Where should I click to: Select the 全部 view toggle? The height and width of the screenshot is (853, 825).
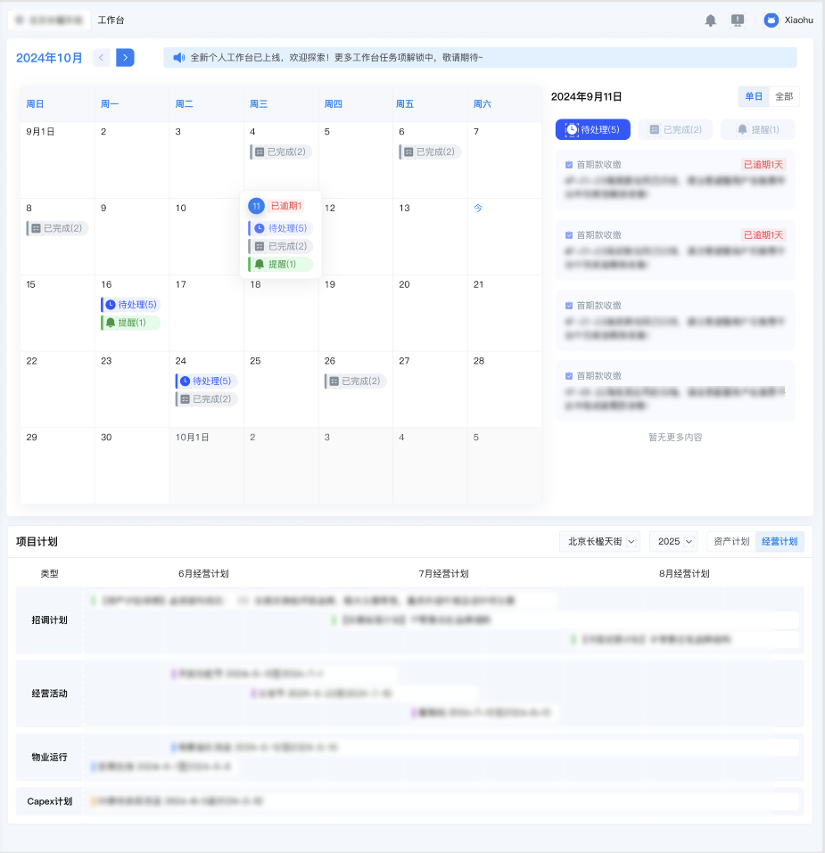(784, 96)
